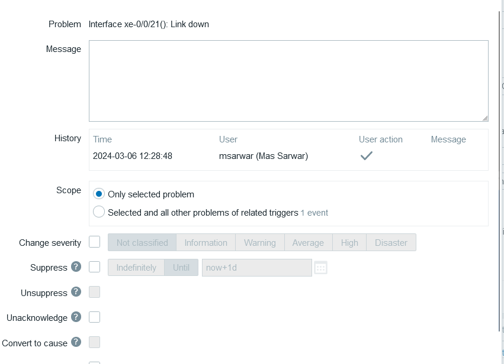504x364 pixels.
Task: Click inside the Message text area
Action: pyautogui.click(x=288, y=81)
